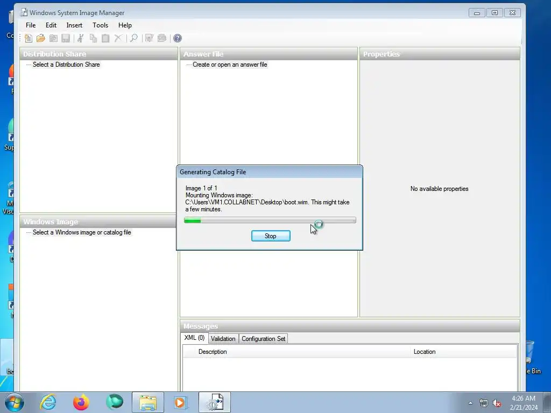Screen dimensions: 551x413
Task: Click the network tray icon
Action: tap(484, 403)
